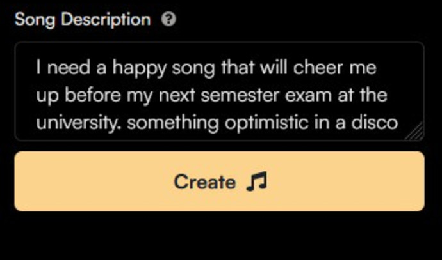
Task: Click the music note icon on Create
Action: (x=256, y=181)
